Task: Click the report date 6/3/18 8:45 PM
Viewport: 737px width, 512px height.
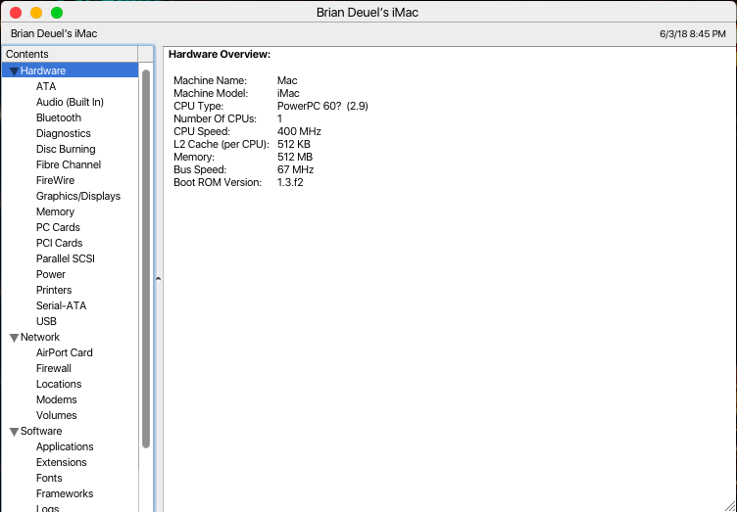Action: 692,34
